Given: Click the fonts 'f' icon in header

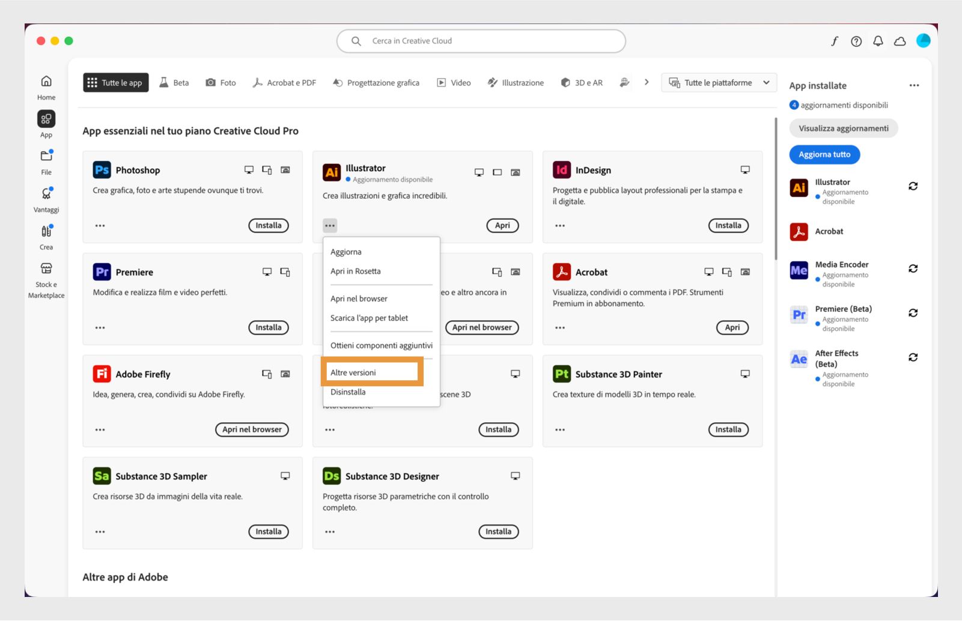Looking at the screenshot, I should click(835, 41).
